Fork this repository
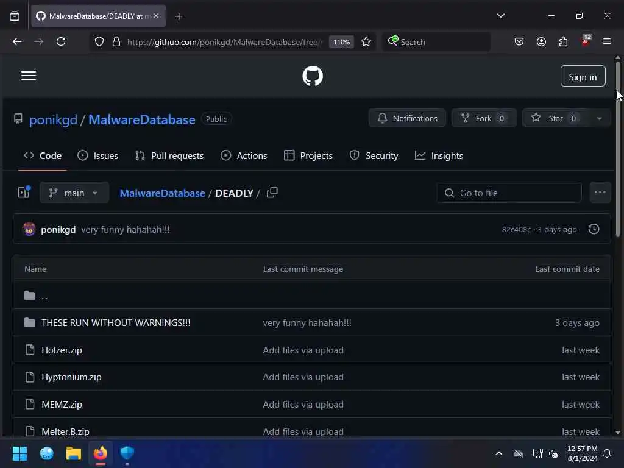Screen dimensions: 624x468 (484, 118)
